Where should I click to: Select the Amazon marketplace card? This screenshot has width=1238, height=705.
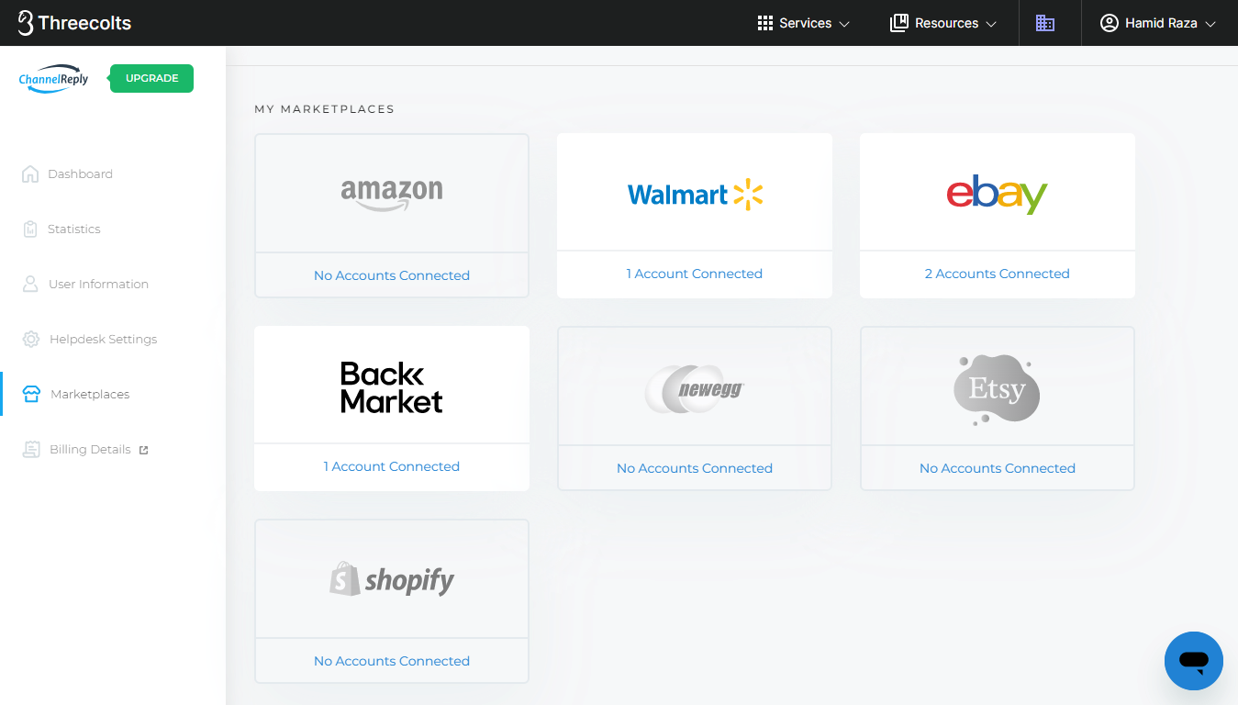pyautogui.click(x=392, y=195)
